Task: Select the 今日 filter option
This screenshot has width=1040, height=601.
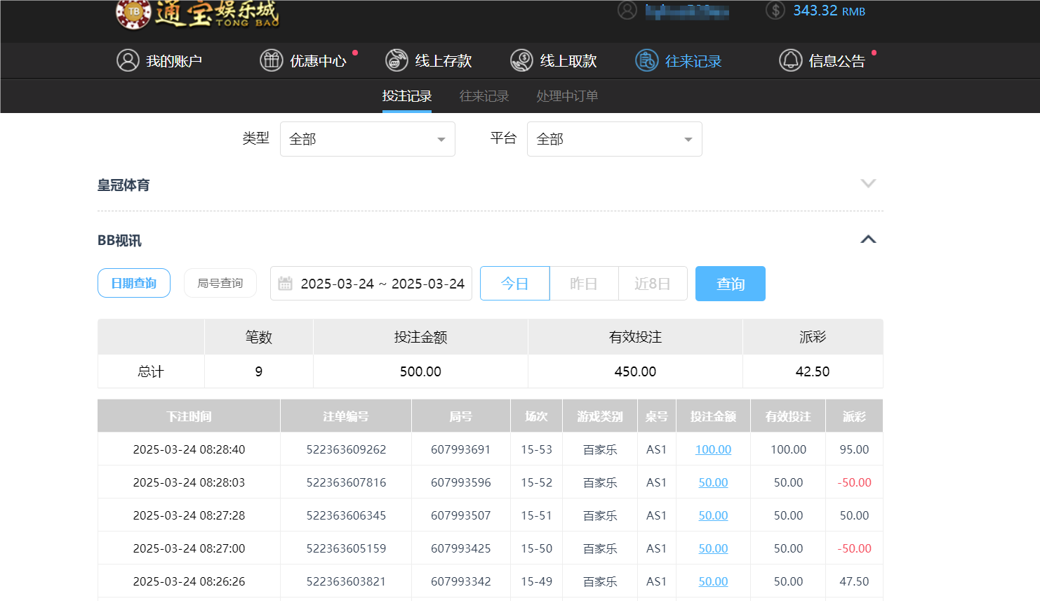Action: 514,283
